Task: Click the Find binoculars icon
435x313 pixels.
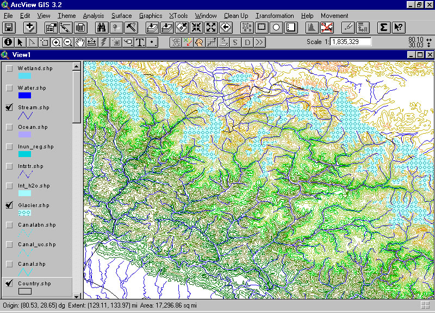Action: [x=102, y=27]
